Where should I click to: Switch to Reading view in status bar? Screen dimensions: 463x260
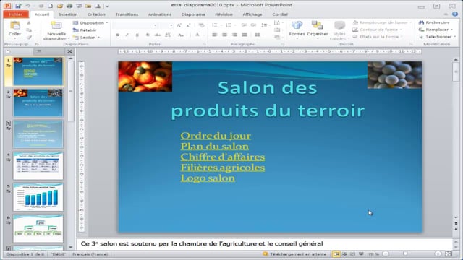point(352,253)
